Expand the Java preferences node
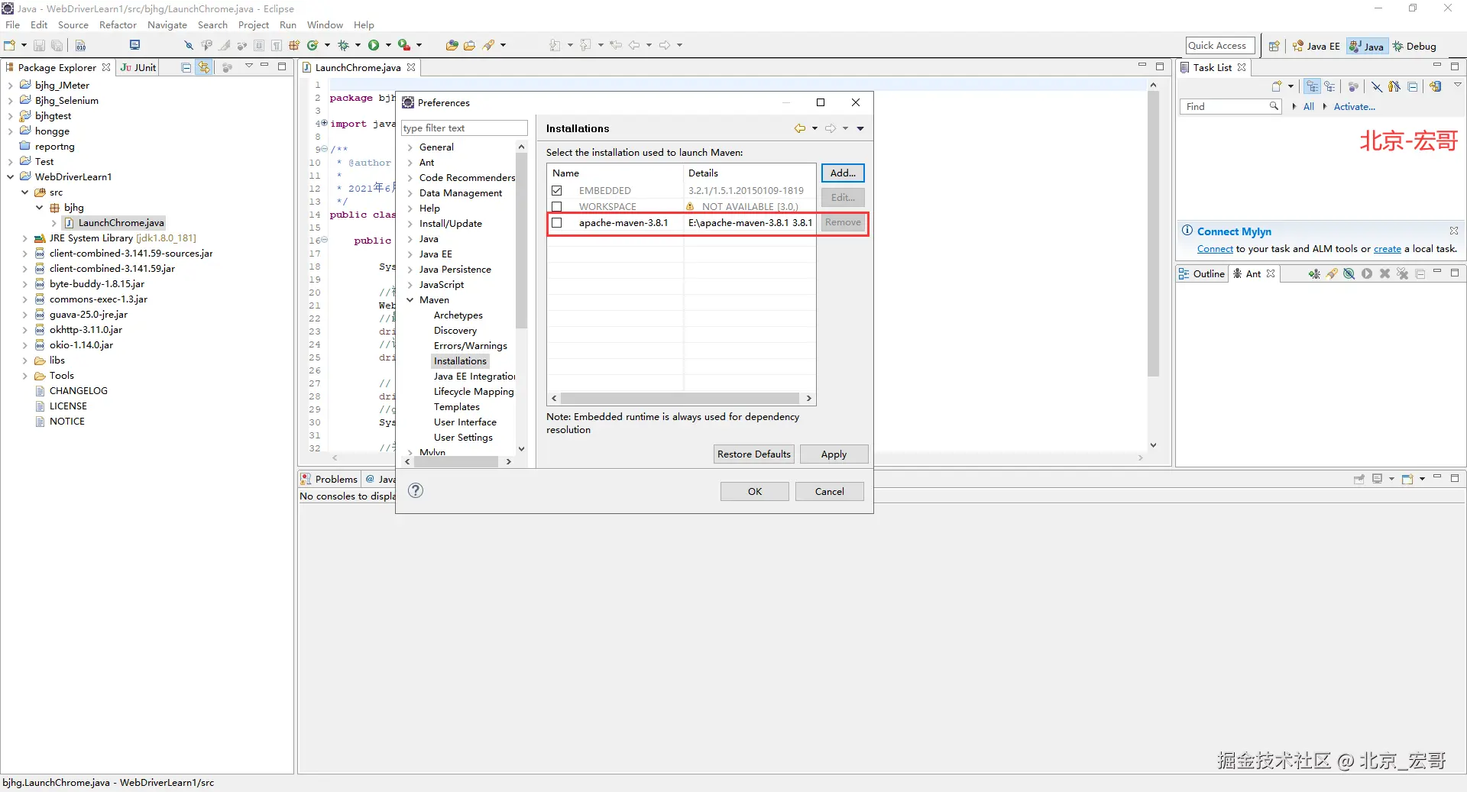This screenshot has height=792, width=1467. (410, 239)
